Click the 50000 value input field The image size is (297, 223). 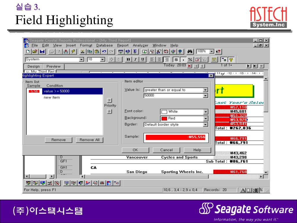coord(173,96)
